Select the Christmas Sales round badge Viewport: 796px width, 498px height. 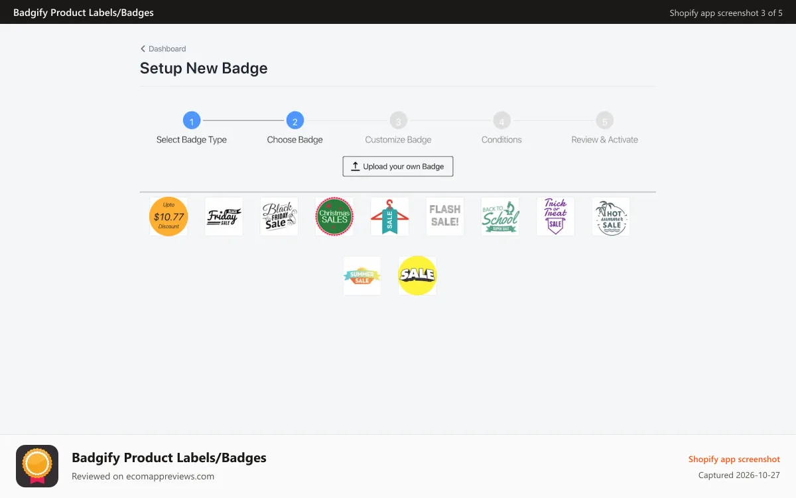click(334, 216)
